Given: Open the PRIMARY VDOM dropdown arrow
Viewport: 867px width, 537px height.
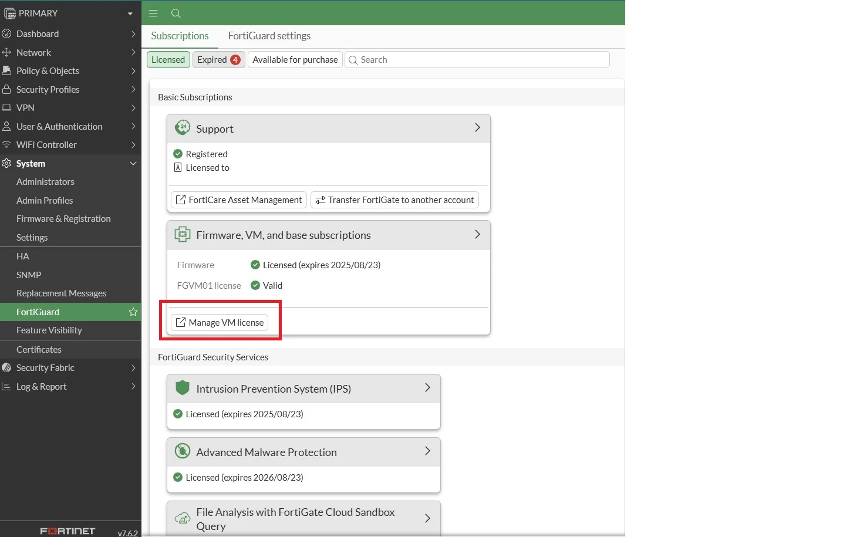Looking at the screenshot, I should coord(130,13).
